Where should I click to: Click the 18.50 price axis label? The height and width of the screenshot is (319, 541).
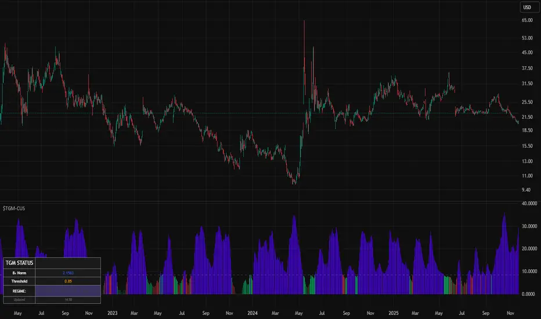[527, 130]
